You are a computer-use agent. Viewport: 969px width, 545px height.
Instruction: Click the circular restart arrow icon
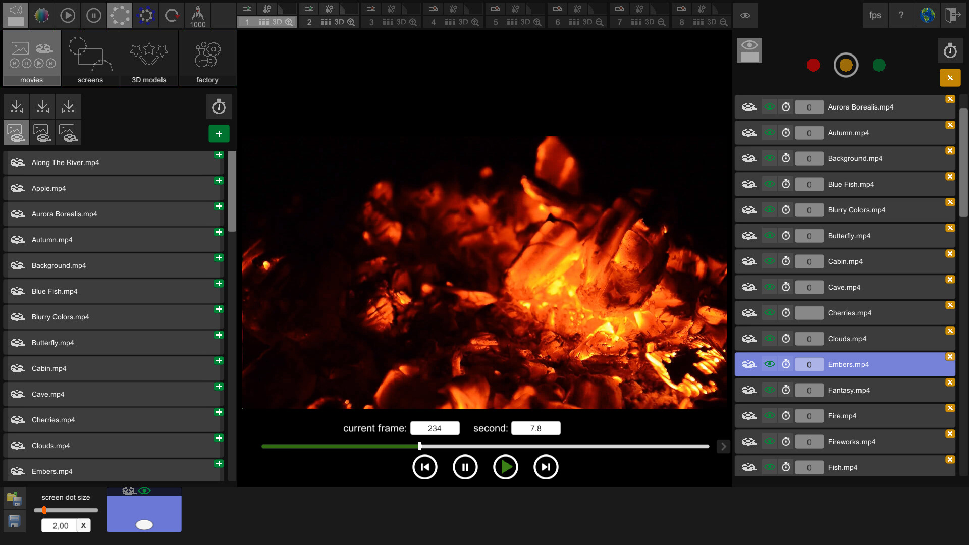pyautogui.click(x=172, y=15)
